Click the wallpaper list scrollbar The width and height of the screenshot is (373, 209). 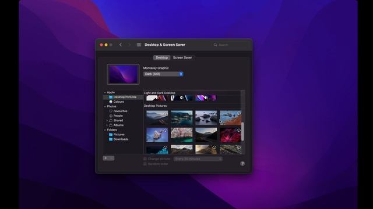click(242, 132)
